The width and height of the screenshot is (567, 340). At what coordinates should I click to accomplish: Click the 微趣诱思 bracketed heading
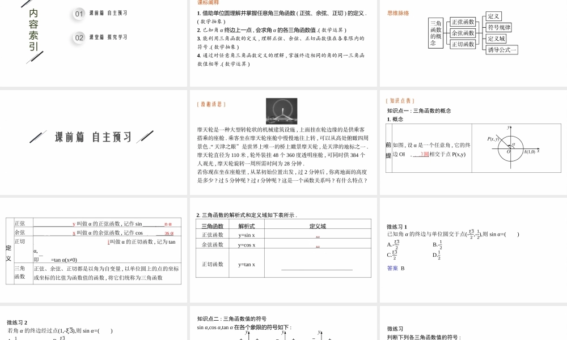point(210,104)
